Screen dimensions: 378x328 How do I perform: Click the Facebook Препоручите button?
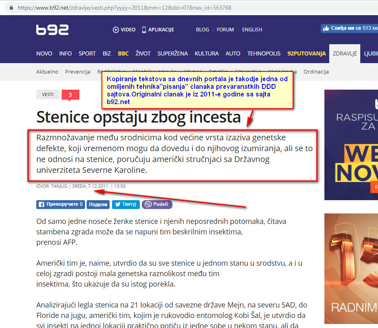click(60, 205)
